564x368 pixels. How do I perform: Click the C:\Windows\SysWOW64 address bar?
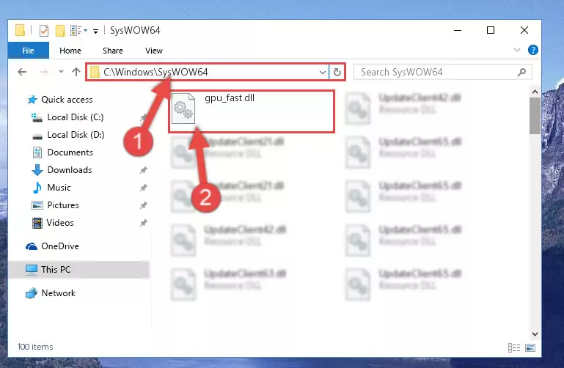pyautogui.click(x=207, y=72)
